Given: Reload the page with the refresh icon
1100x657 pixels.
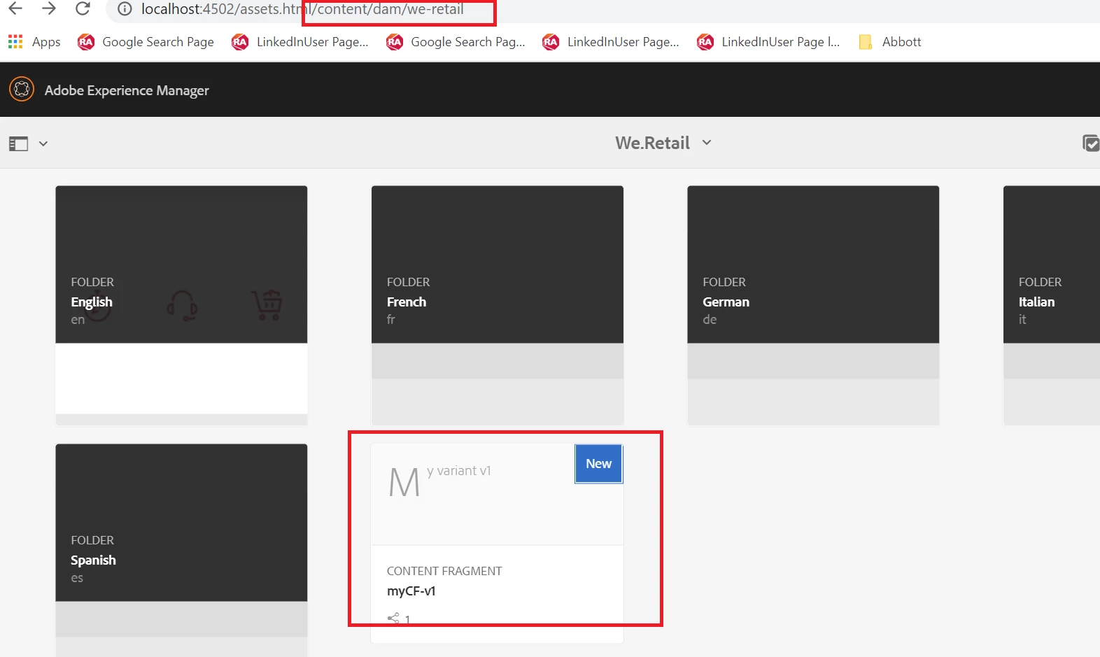Looking at the screenshot, I should click(x=83, y=8).
